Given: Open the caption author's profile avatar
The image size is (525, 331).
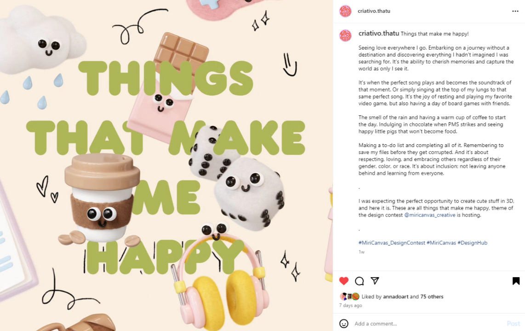Looking at the screenshot, I should 345,35.
